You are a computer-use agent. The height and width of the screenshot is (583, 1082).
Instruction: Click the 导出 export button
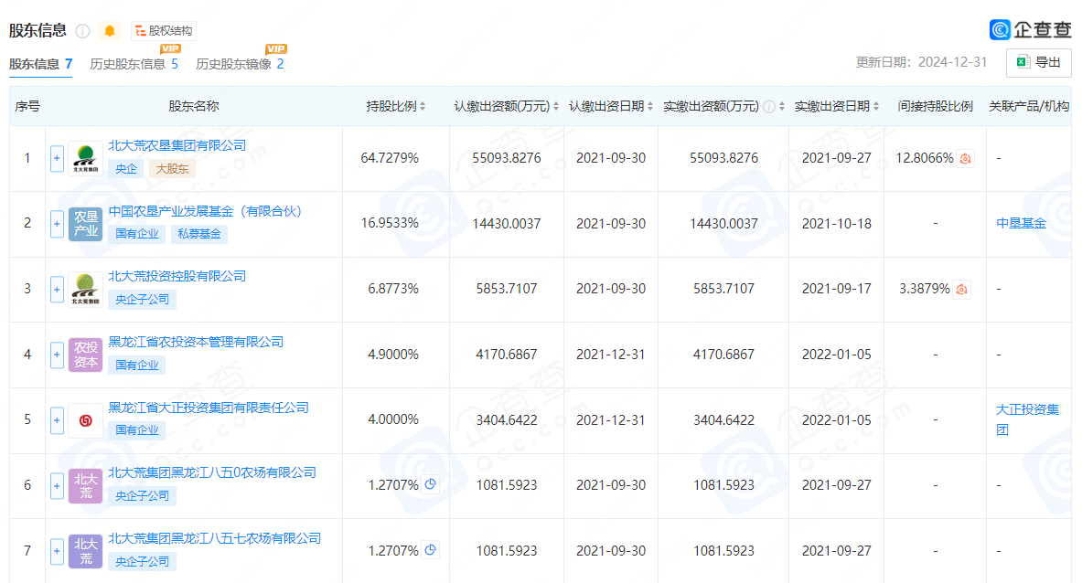pyautogui.click(x=1038, y=62)
